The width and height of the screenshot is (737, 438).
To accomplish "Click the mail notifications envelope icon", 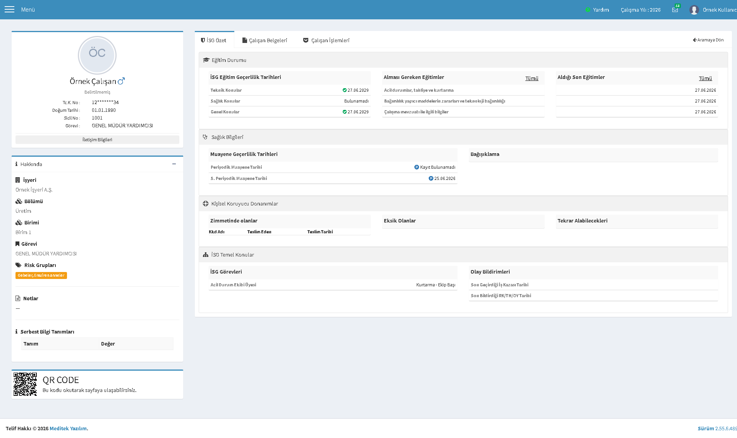I will coord(675,10).
